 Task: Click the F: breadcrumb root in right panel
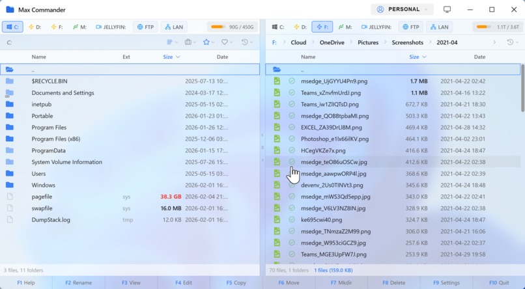(x=274, y=42)
